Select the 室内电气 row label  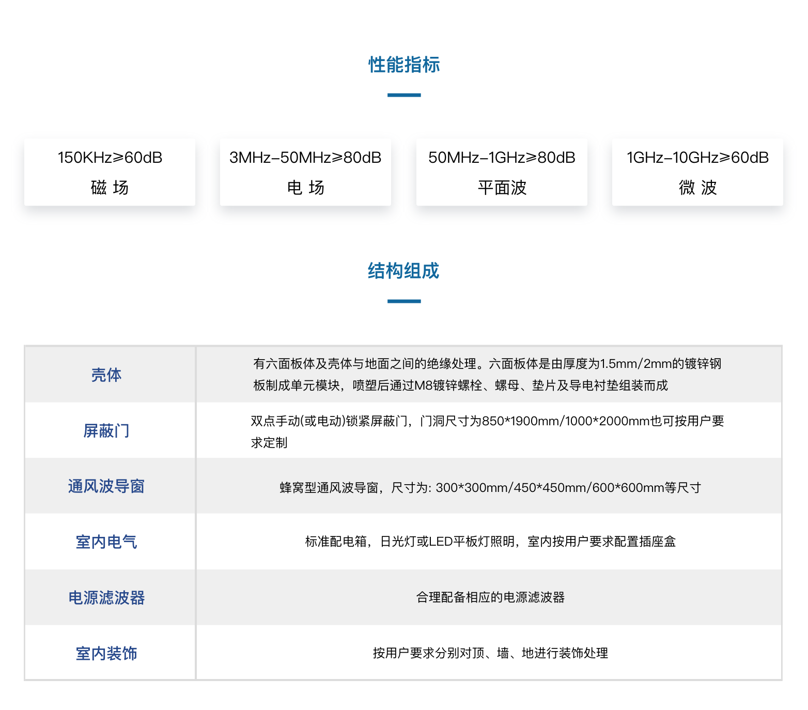coord(106,542)
